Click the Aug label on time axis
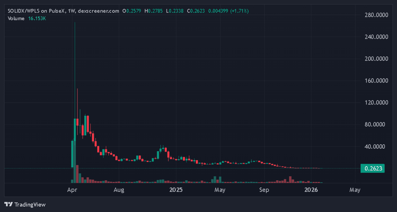Screen dimensions: 397x212 (118, 190)
